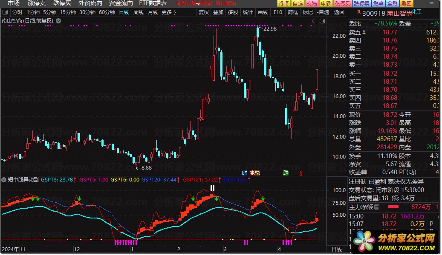Click the 15:00 18.72 trade tick row
This screenshot has width=442, height=255.
click(x=394, y=216)
